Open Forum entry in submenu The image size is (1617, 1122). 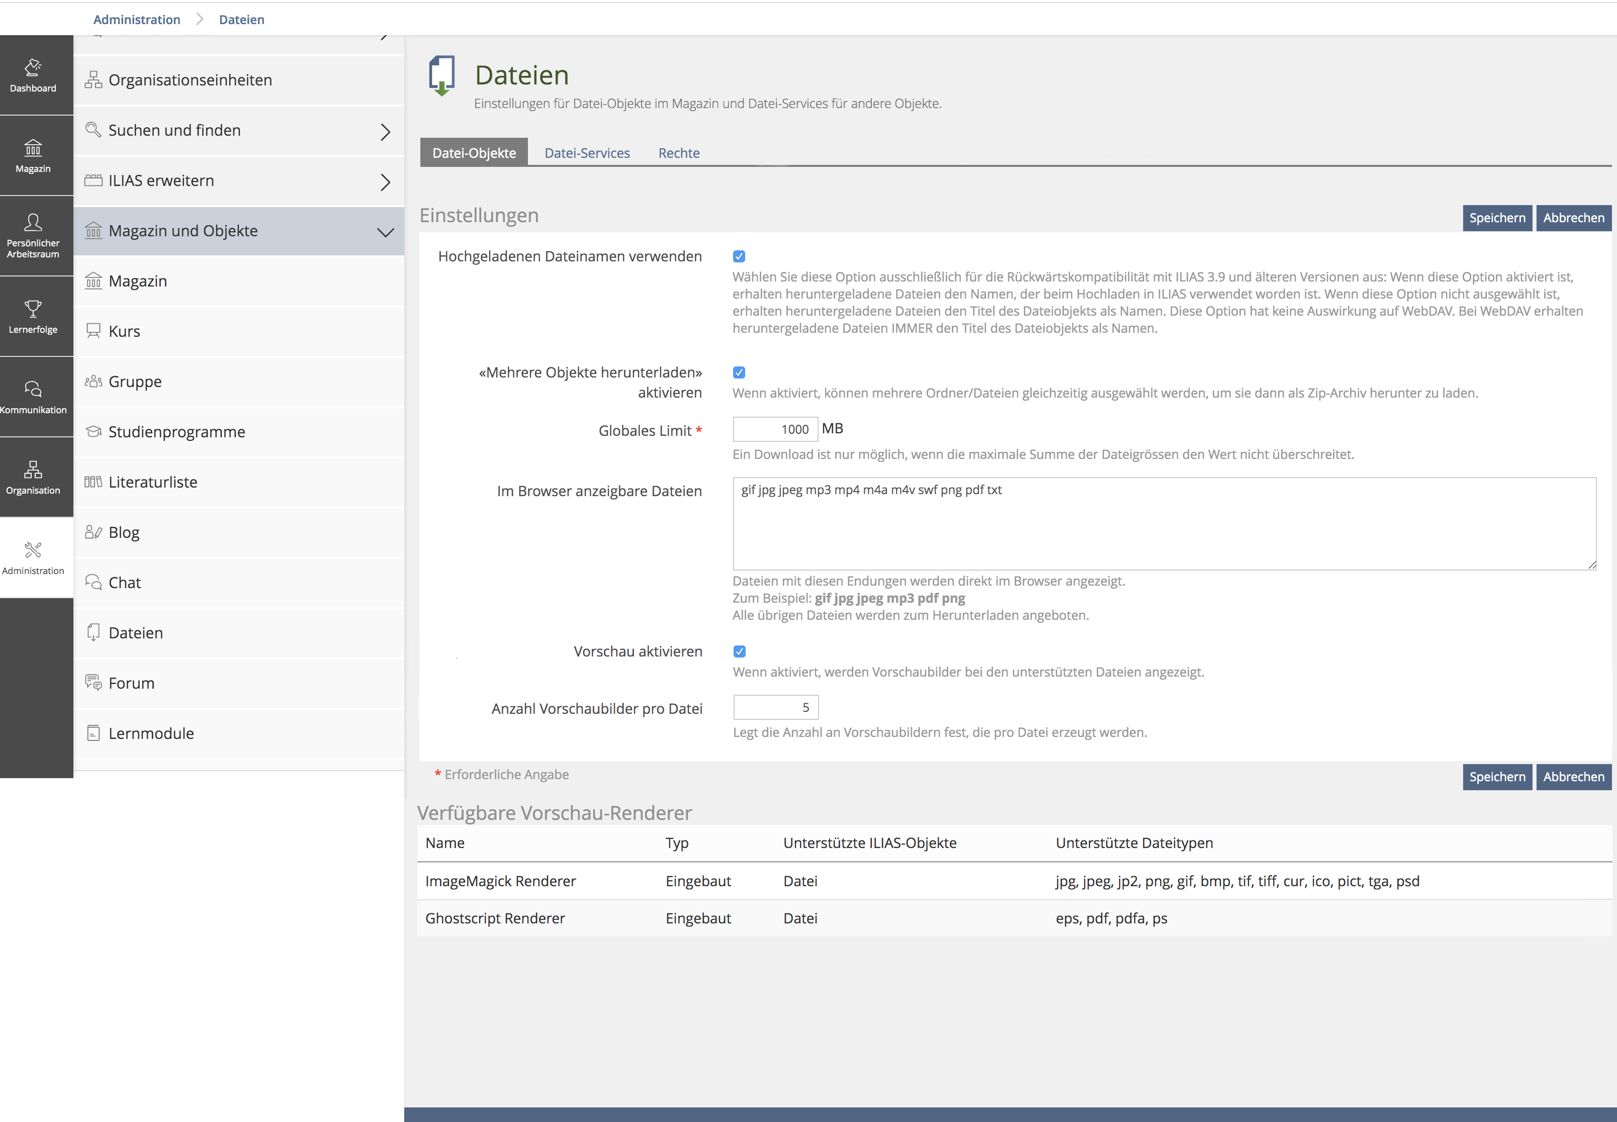pyautogui.click(x=131, y=683)
